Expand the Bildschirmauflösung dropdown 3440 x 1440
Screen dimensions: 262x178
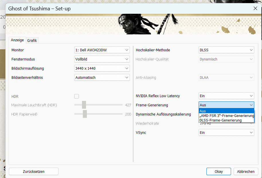point(102,68)
